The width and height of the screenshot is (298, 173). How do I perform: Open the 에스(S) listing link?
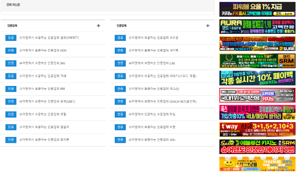click(x=153, y=89)
